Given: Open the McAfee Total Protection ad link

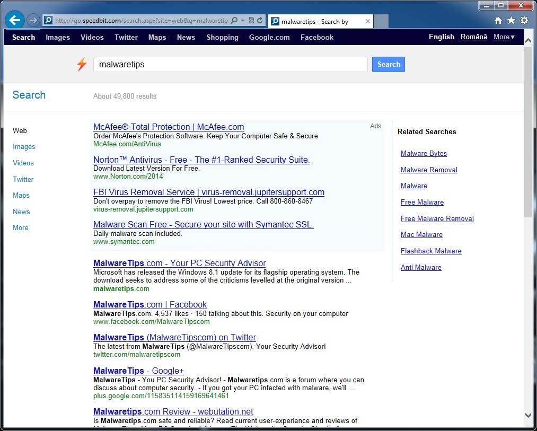Looking at the screenshot, I should [x=169, y=127].
